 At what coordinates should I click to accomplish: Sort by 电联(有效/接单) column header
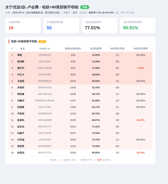coord(73,49)
